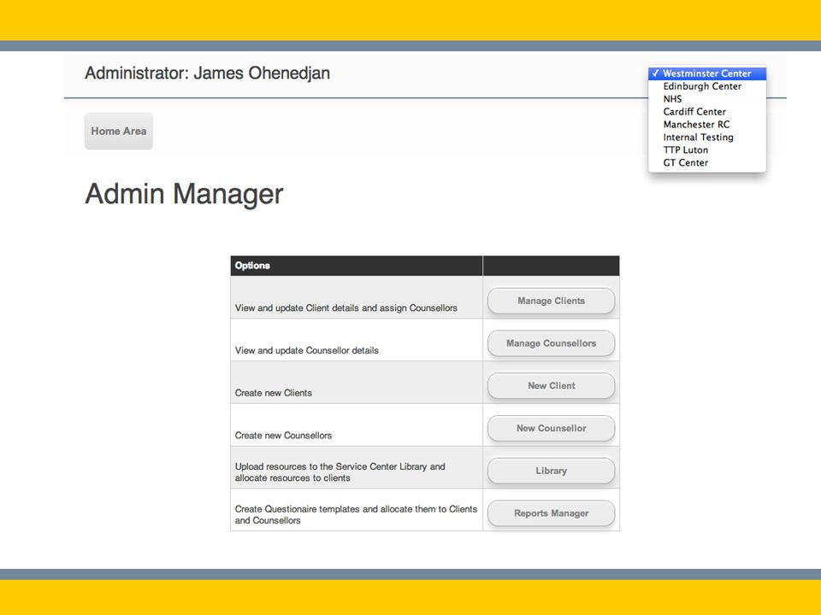Select Internal Testing entry
Screen dimensions: 821x615
tap(707, 137)
